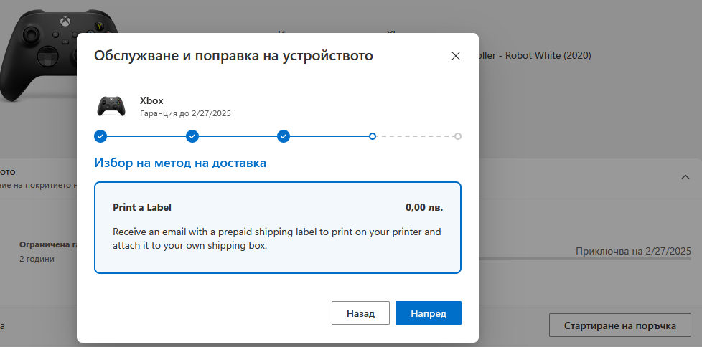Screen dimensions: 702x347
Task: Click Стартиране на поръчка in the background page
Action: click(x=619, y=325)
